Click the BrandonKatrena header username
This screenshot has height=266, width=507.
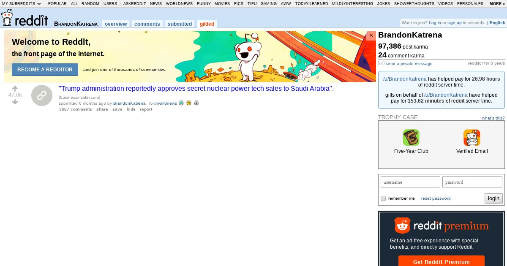(x=76, y=24)
